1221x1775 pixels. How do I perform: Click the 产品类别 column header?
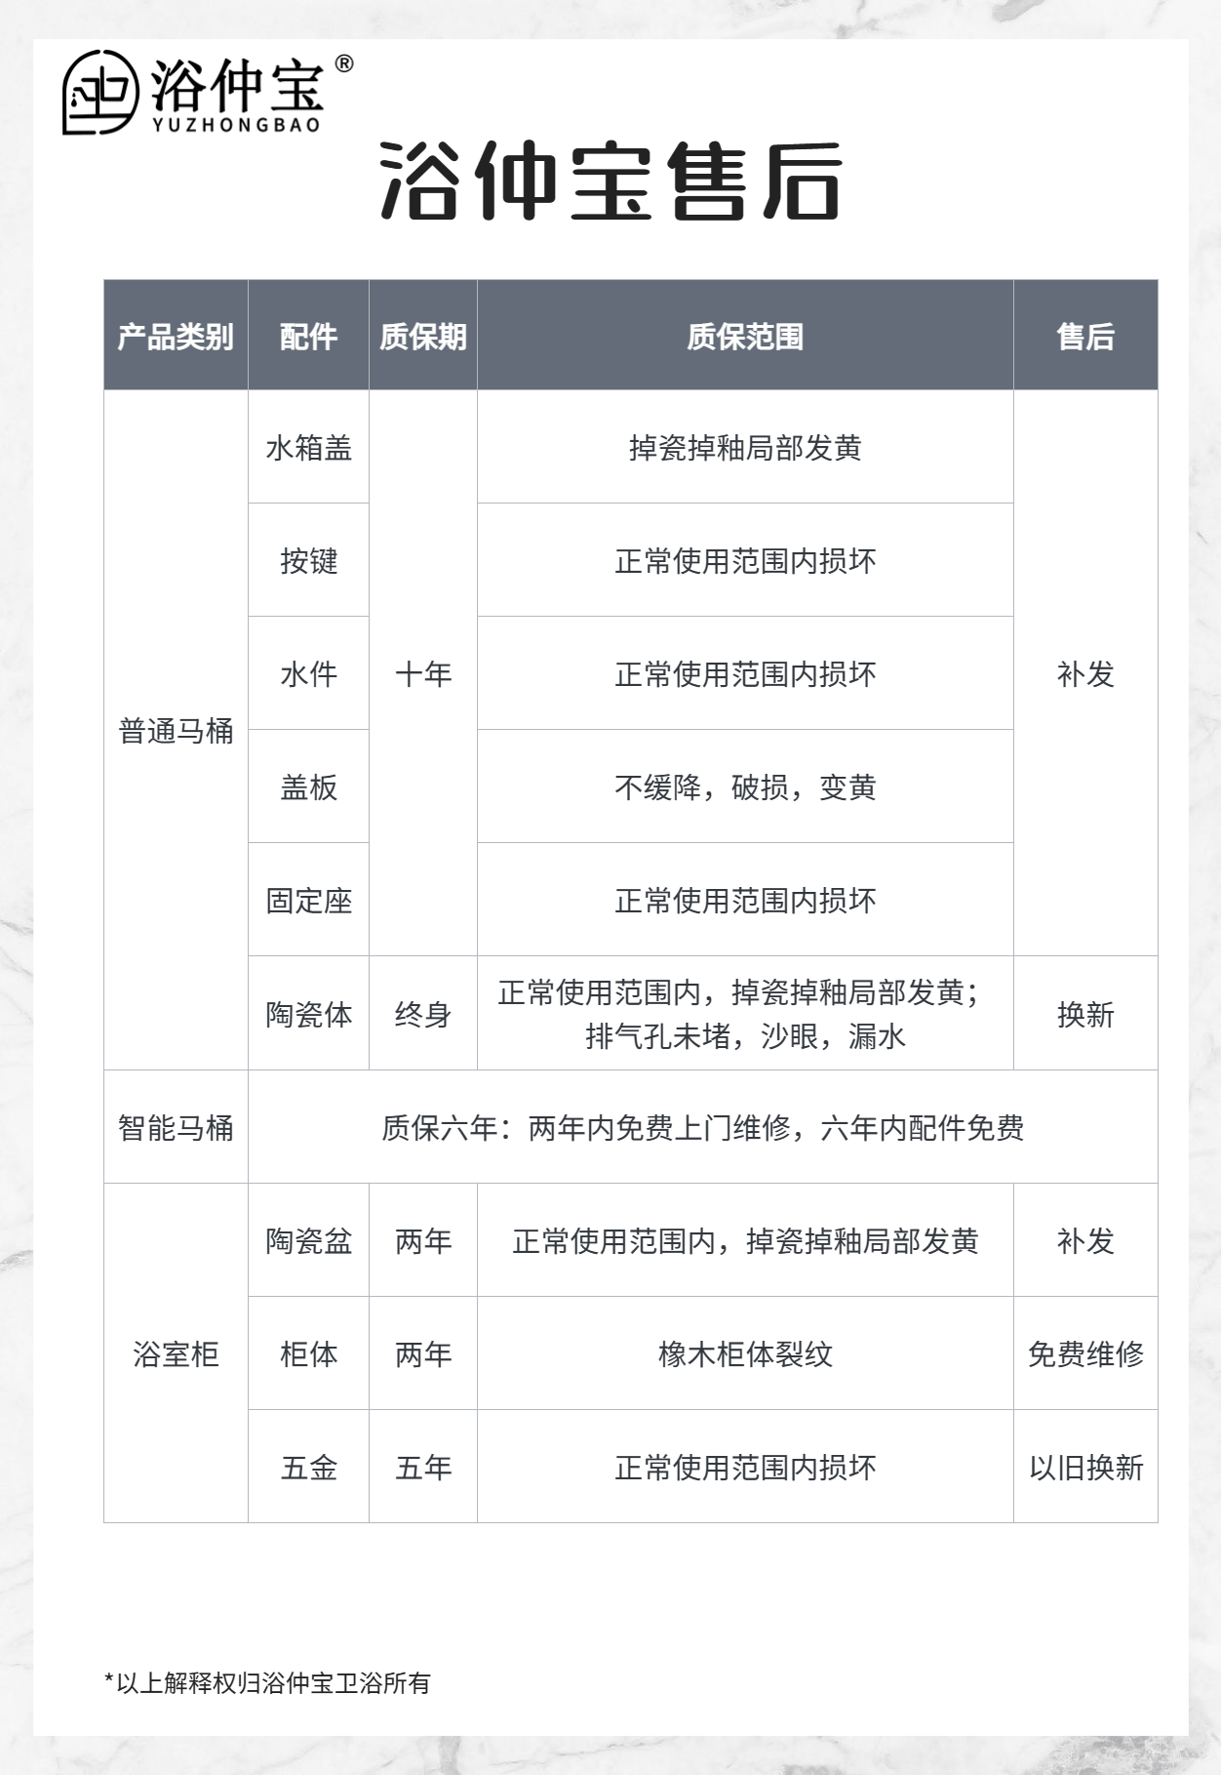(x=176, y=336)
